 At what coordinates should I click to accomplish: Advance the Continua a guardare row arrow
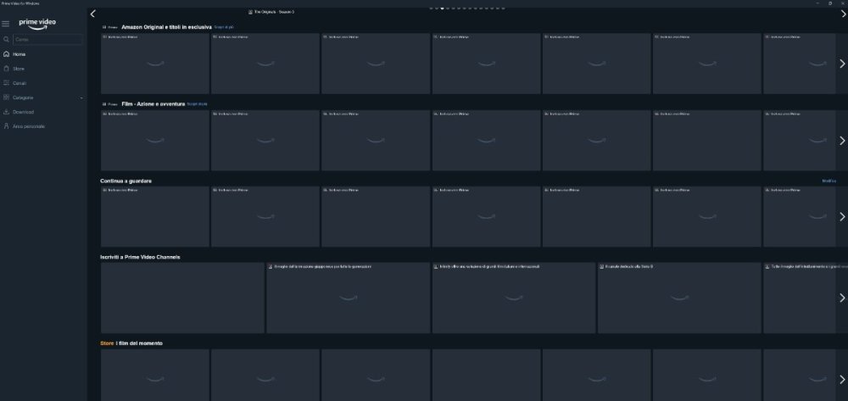click(842, 217)
